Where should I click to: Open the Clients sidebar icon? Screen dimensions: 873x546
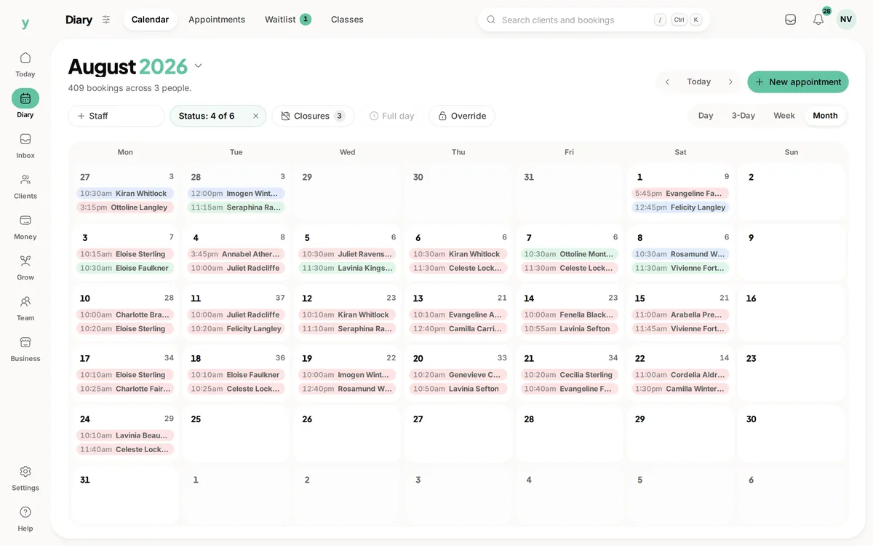point(25,180)
